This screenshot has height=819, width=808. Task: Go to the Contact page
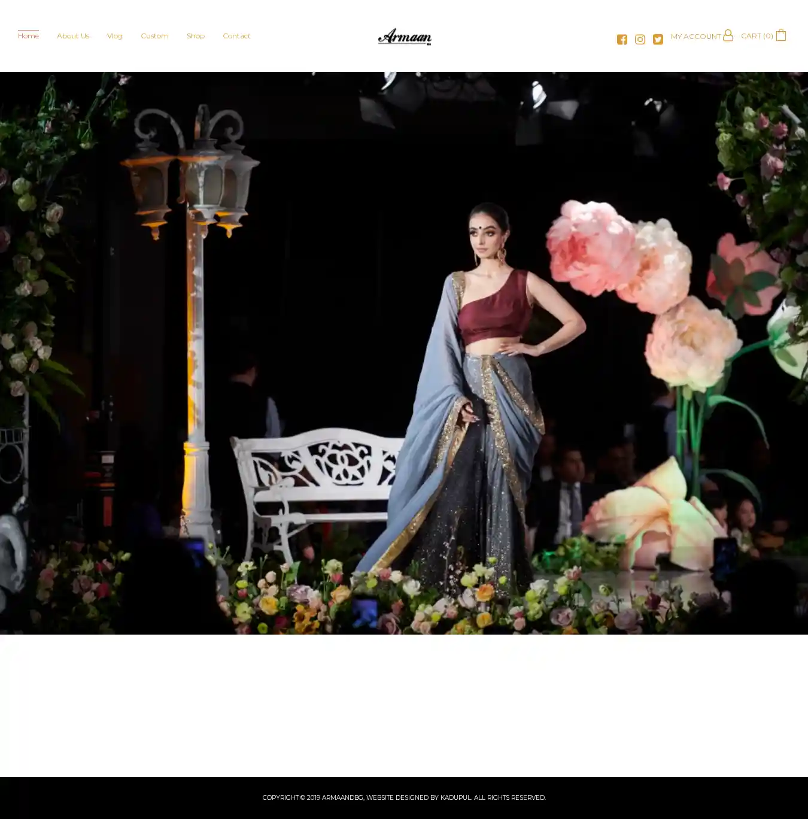[236, 36]
